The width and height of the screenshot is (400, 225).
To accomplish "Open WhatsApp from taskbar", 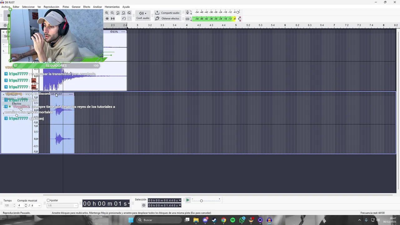I will 242,220.
